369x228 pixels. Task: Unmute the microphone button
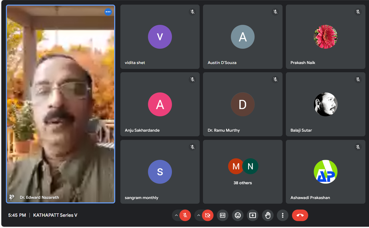[x=185, y=215]
